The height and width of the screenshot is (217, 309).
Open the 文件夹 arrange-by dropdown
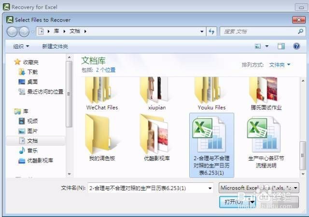pyautogui.click(x=280, y=65)
